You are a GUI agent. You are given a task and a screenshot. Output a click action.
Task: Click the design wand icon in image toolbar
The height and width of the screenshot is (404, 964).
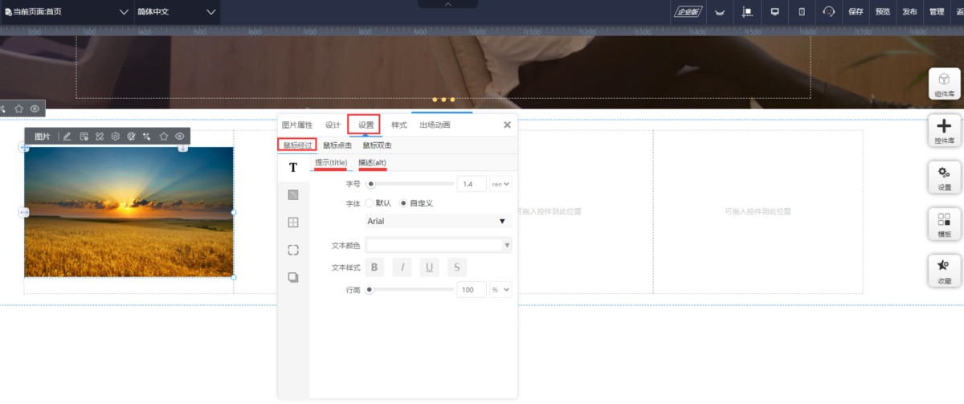100,137
